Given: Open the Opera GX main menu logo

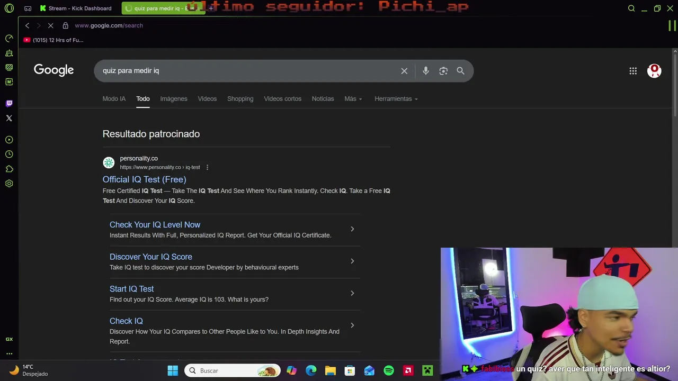Looking at the screenshot, I should (x=9, y=8).
